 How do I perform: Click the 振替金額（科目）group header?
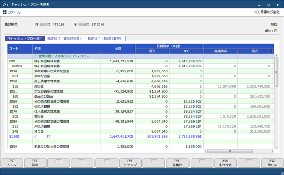click(x=169, y=46)
